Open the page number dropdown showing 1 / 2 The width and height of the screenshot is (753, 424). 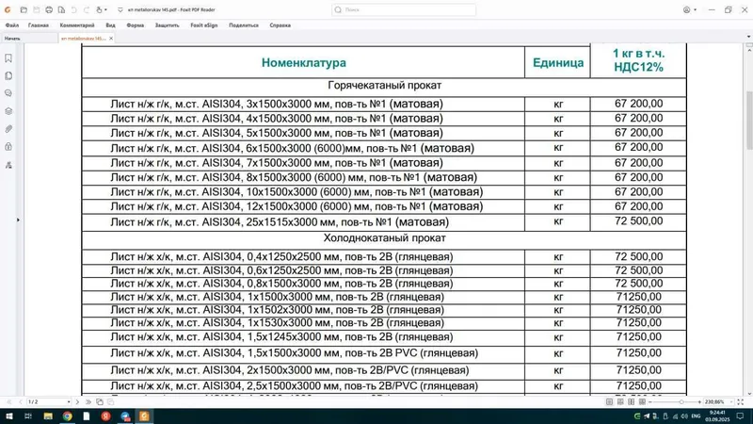pos(49,402)
